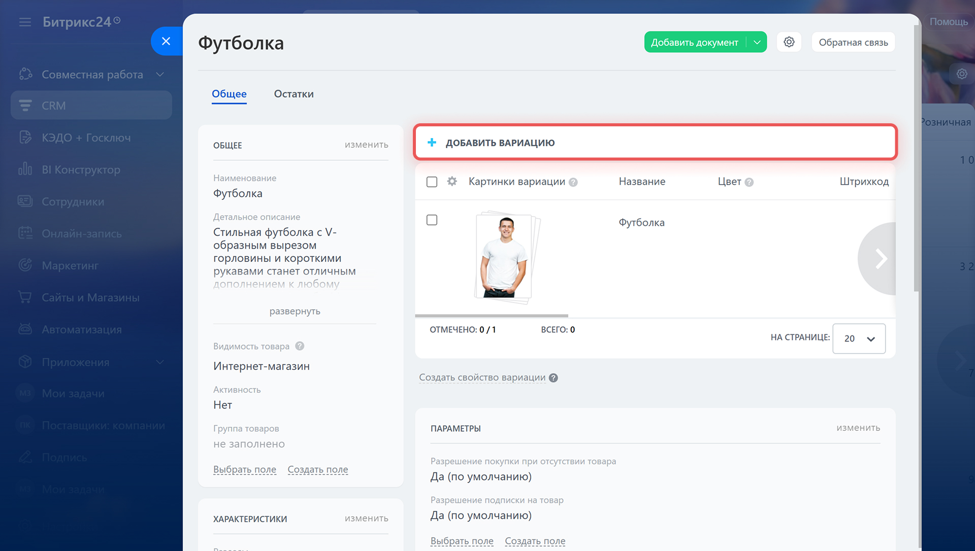Click the horizontal scrollbar under variations table
The image size is (975, 551).
491,316
